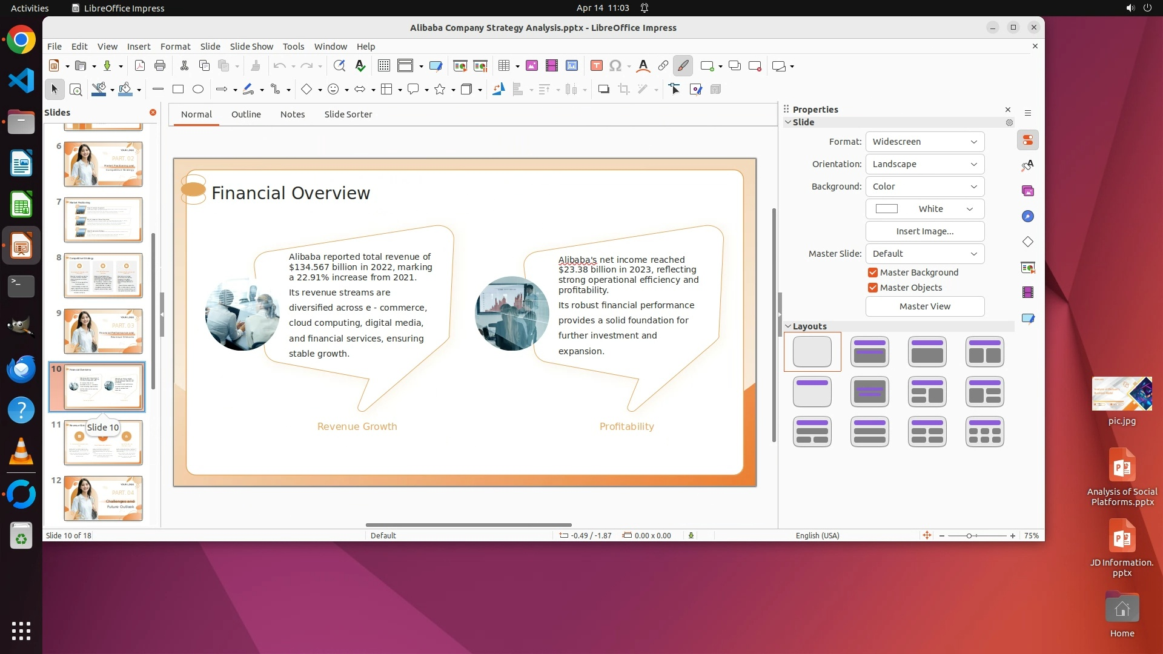
Task: Click the Display Grid toolbar icon
Action: [x=383, y=66]
